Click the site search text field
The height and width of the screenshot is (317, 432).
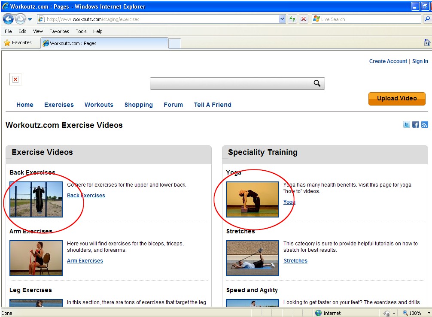(231, 83)
